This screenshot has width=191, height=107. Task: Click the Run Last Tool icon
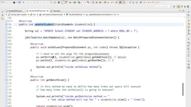[x=79, y=2]
